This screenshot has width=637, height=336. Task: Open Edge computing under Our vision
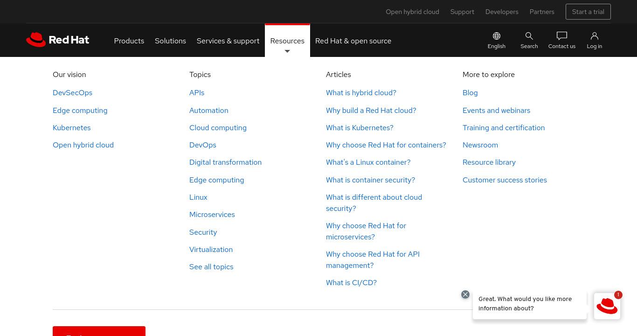click(x=80, y=110)
